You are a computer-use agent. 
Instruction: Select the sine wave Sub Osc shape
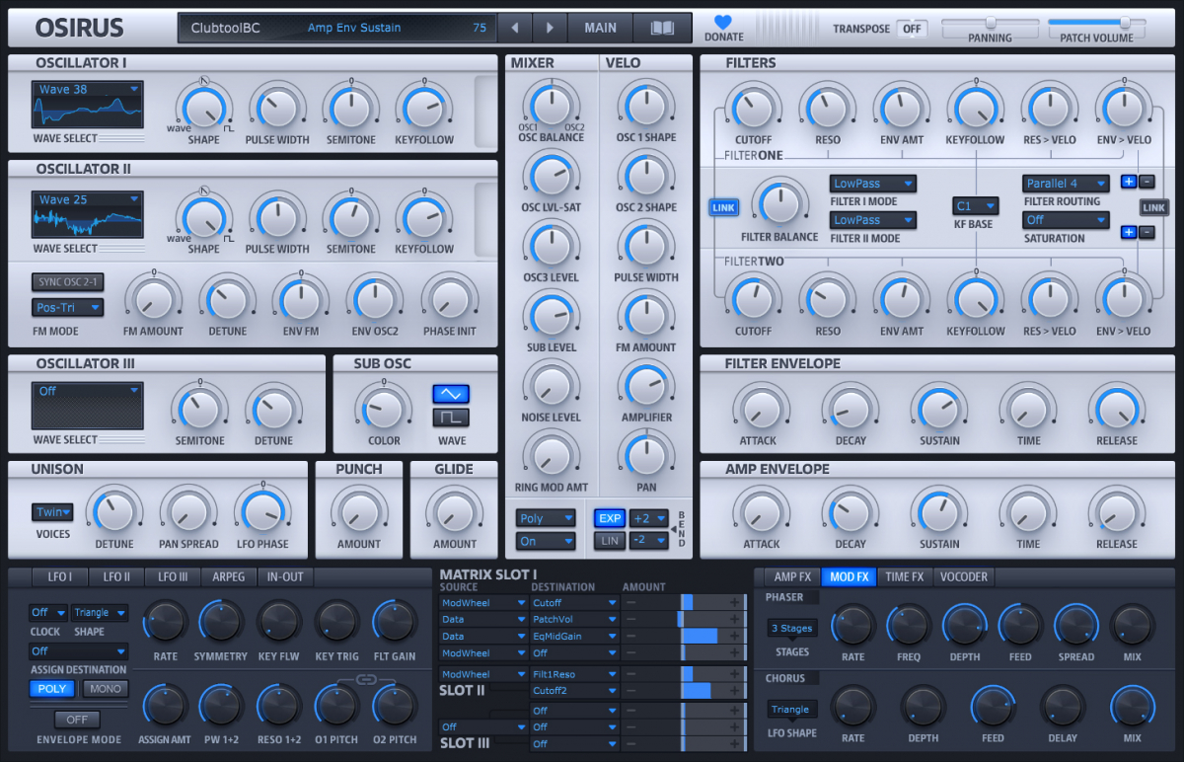pos(450,394)
